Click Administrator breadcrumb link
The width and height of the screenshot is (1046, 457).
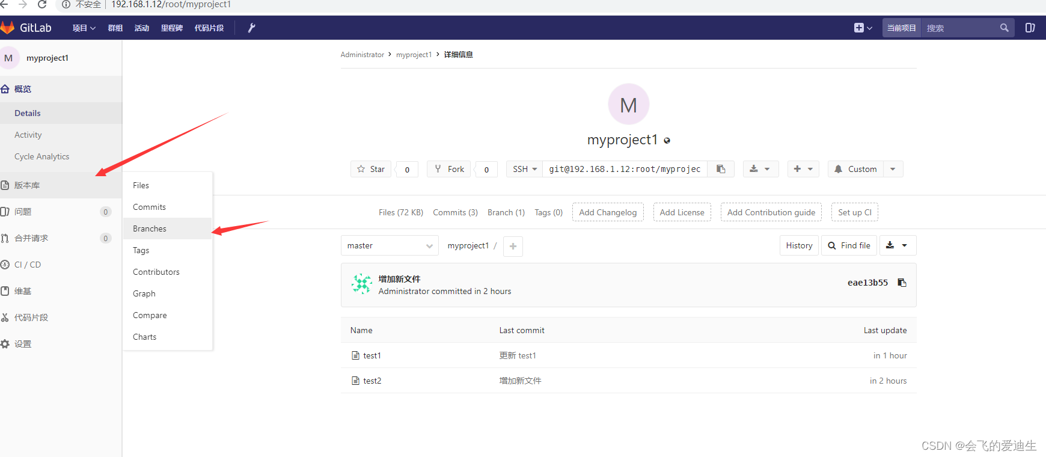pyautogui.click(x=362, y=55)
